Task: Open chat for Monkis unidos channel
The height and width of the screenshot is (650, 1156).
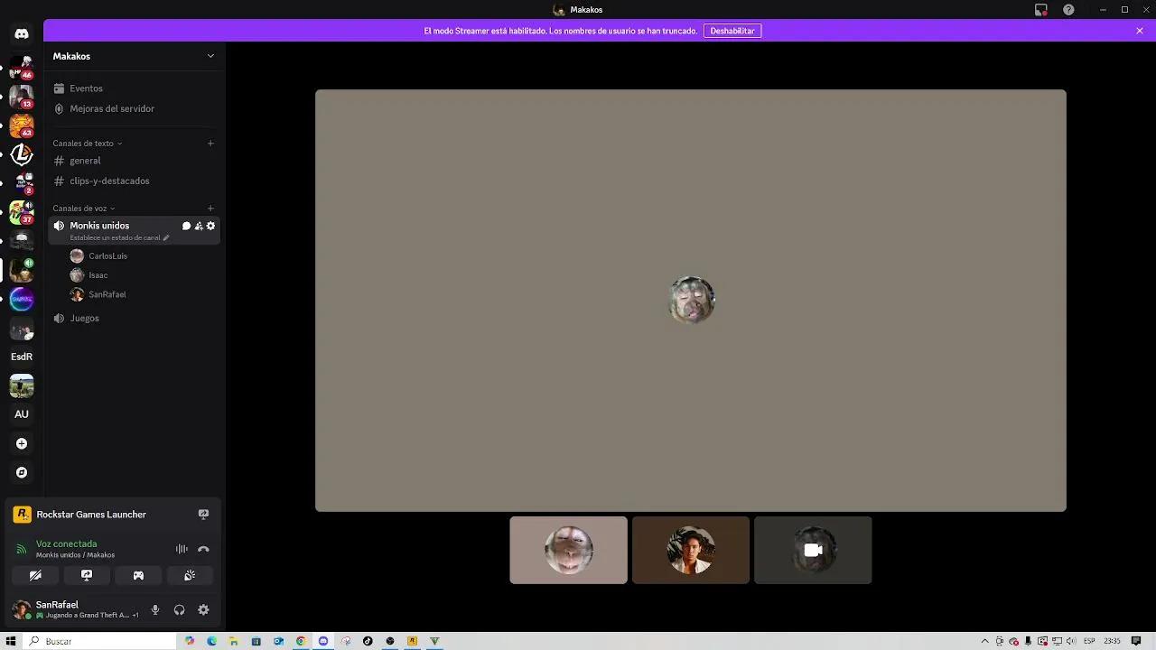Action: [x=186, y=226]
